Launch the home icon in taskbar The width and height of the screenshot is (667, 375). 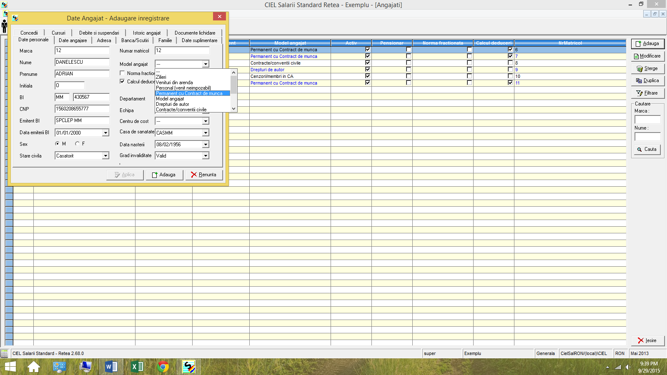[34, 367]
